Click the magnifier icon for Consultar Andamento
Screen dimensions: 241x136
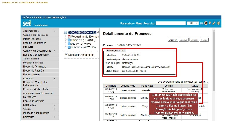[x=66, y=54]
